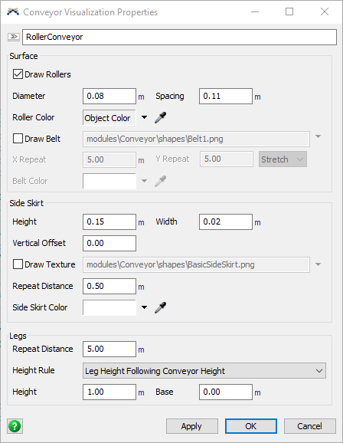Click the Apply button
The image size is (343, 443).
click(192, 426)
